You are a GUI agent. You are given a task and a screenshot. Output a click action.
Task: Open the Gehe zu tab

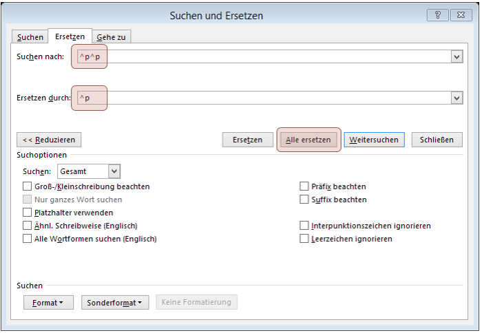[111, 37]
